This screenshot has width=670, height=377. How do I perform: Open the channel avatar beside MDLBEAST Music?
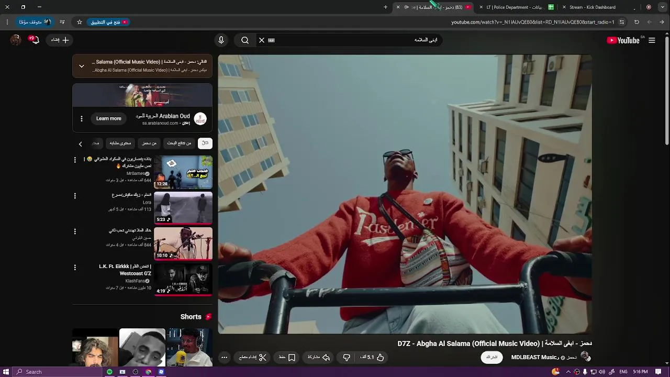point(585,357)
